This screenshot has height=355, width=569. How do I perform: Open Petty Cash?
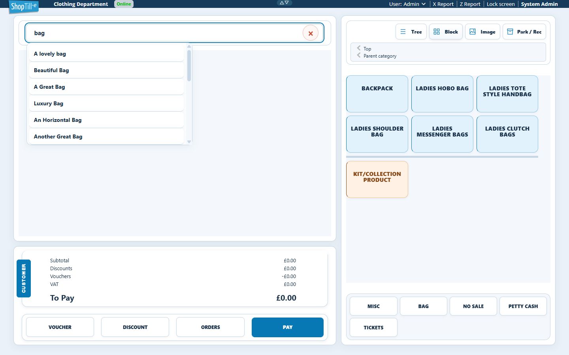click(x=523, y=306)
